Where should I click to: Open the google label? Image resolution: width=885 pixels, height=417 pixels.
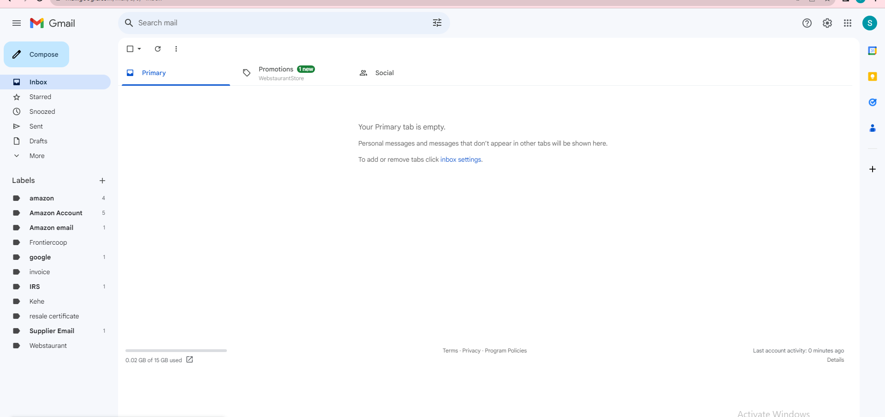(55, 257)
